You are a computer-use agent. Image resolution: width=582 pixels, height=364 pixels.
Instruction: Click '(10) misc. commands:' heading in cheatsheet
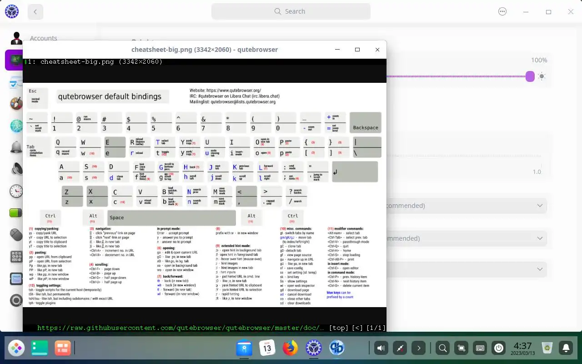296,229
